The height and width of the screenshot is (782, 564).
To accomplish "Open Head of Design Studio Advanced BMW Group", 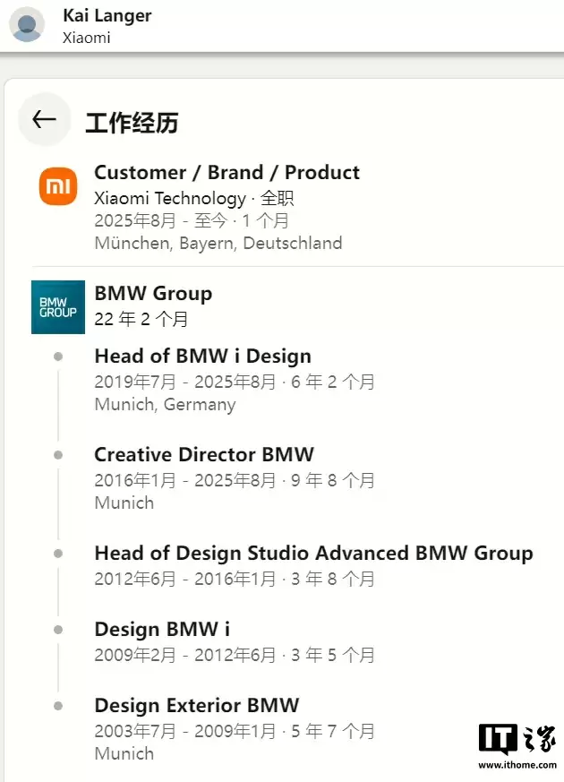I will pyautogui.click(x=313, y=554).
